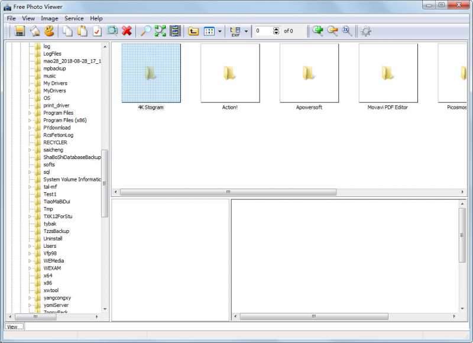Delete the photo using red X icon
The width and height of the screenshot is (473, 343).
(x=128, y=33)
